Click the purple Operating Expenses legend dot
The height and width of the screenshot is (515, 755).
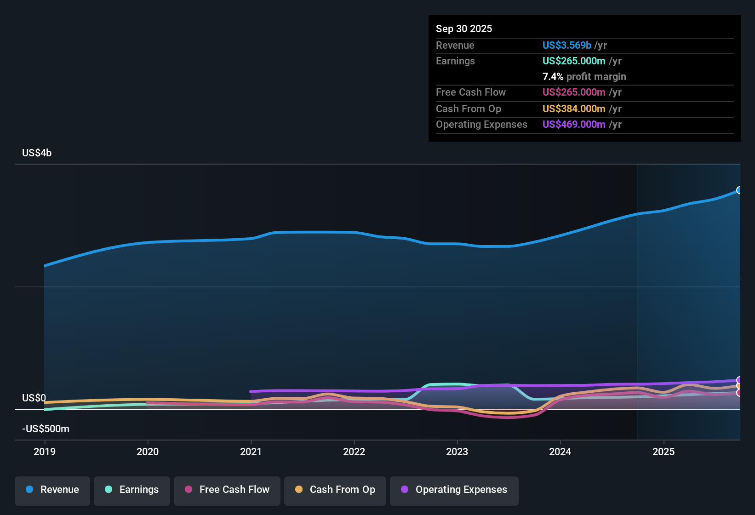coord(404,490)
